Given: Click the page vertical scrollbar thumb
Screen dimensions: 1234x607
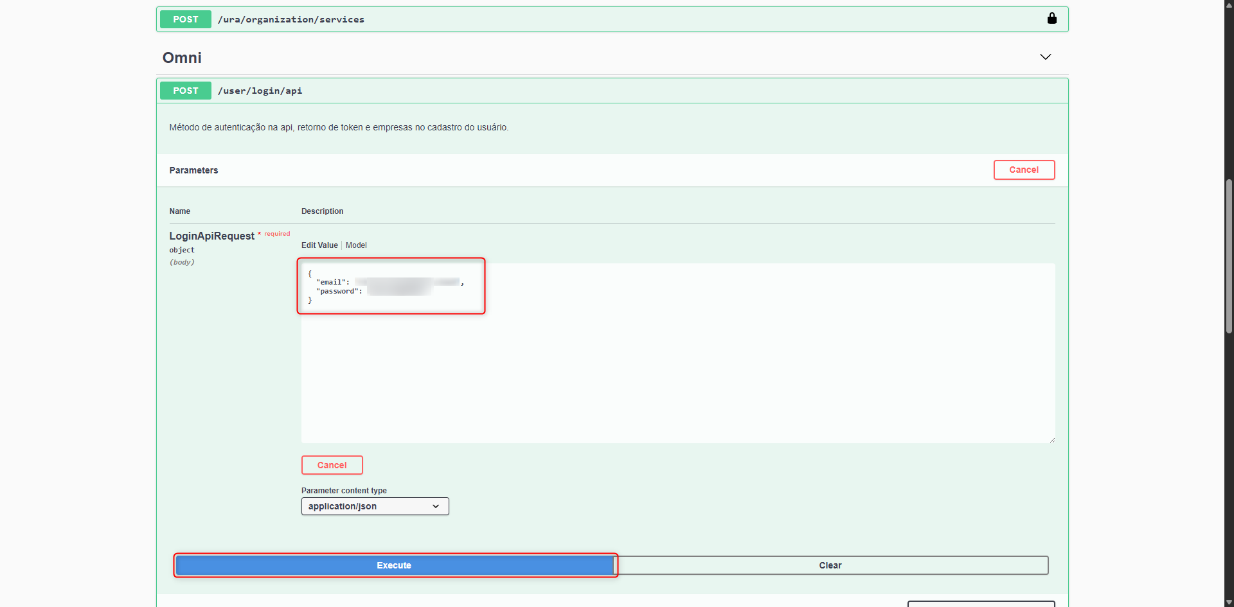Looking at the screenshot, I should tap(1229, 257).
